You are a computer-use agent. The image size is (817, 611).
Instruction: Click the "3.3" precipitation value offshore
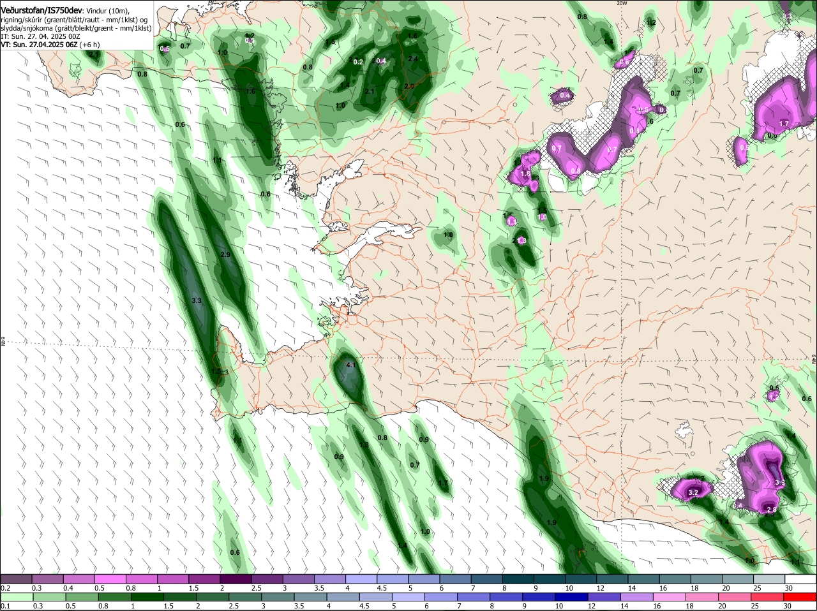(197, 300)
